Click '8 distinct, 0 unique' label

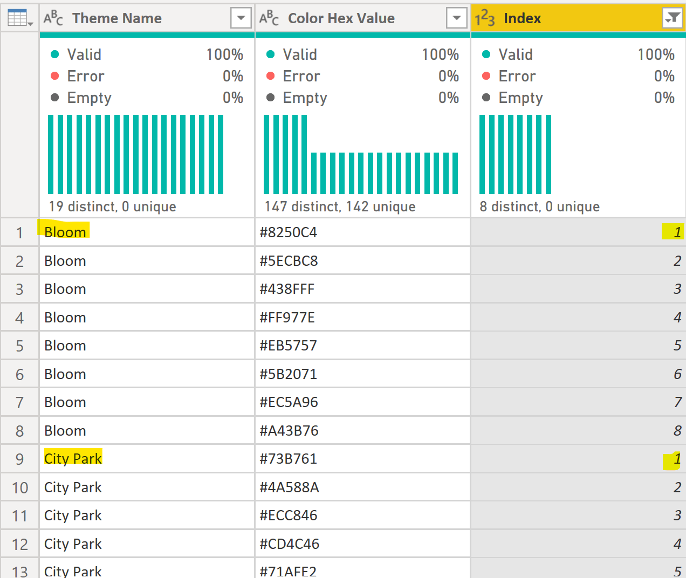(540, 207)
